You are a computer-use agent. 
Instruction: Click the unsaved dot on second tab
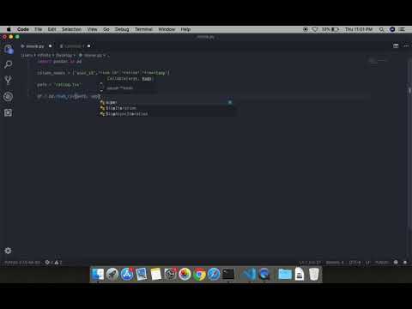pos(89,46)
